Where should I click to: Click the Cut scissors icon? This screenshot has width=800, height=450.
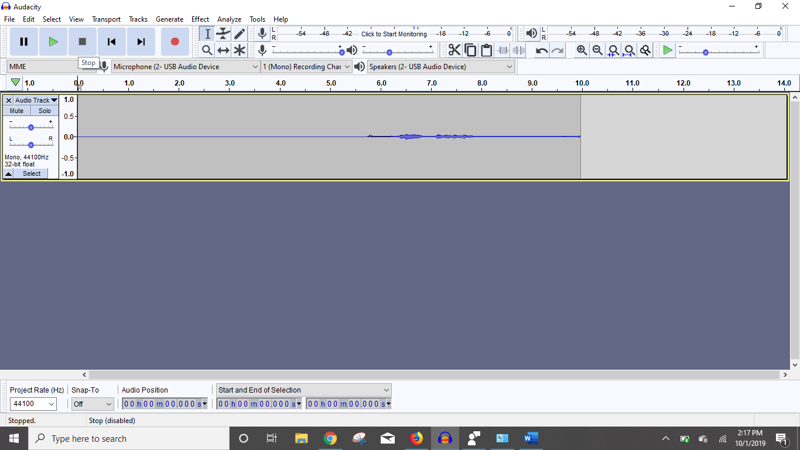click(454, 50)
